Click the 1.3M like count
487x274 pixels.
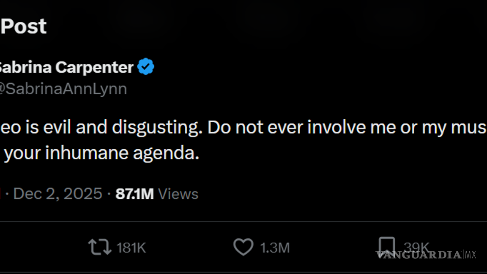(274, 247)
